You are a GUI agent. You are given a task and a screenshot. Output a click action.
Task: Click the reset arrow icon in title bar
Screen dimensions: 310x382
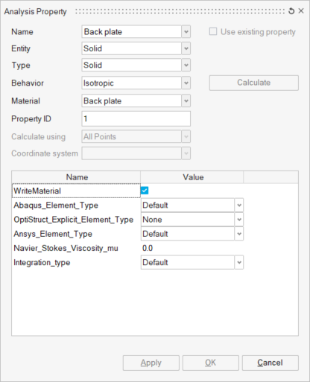pyautogui.click(x=291, y=11)
